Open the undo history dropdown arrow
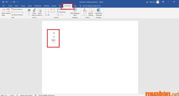Viewport: 179px width, 96px height. 9,2
